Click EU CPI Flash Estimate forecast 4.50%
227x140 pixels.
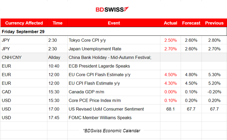point(191,83)
